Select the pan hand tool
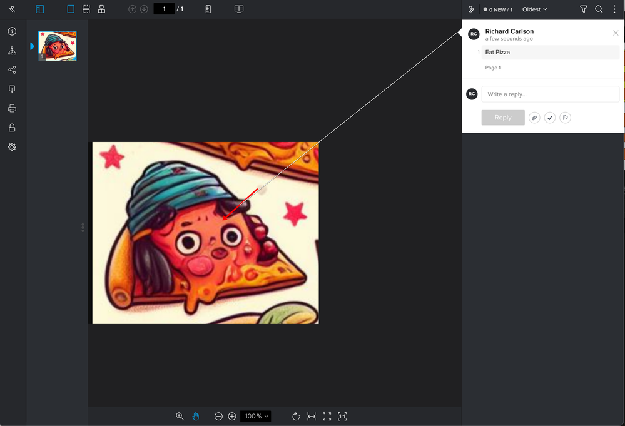This screenshot has width=625, height=426. (x=195, y=417)
